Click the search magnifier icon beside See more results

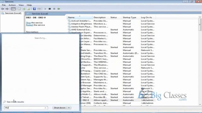(4, 102)
